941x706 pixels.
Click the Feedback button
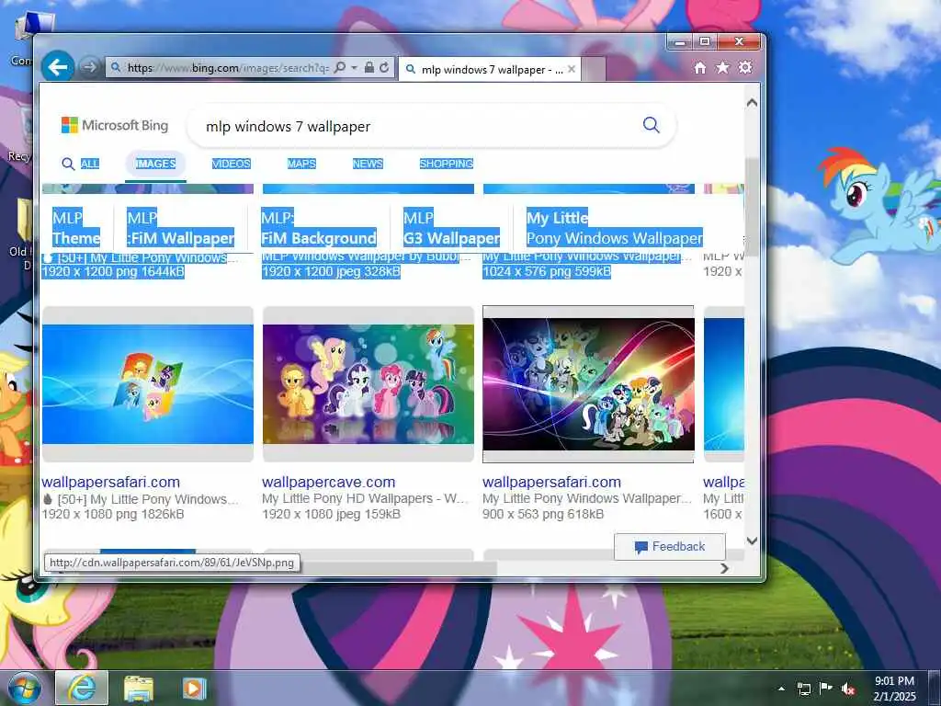pyautogui.click(x=670, y=546)
